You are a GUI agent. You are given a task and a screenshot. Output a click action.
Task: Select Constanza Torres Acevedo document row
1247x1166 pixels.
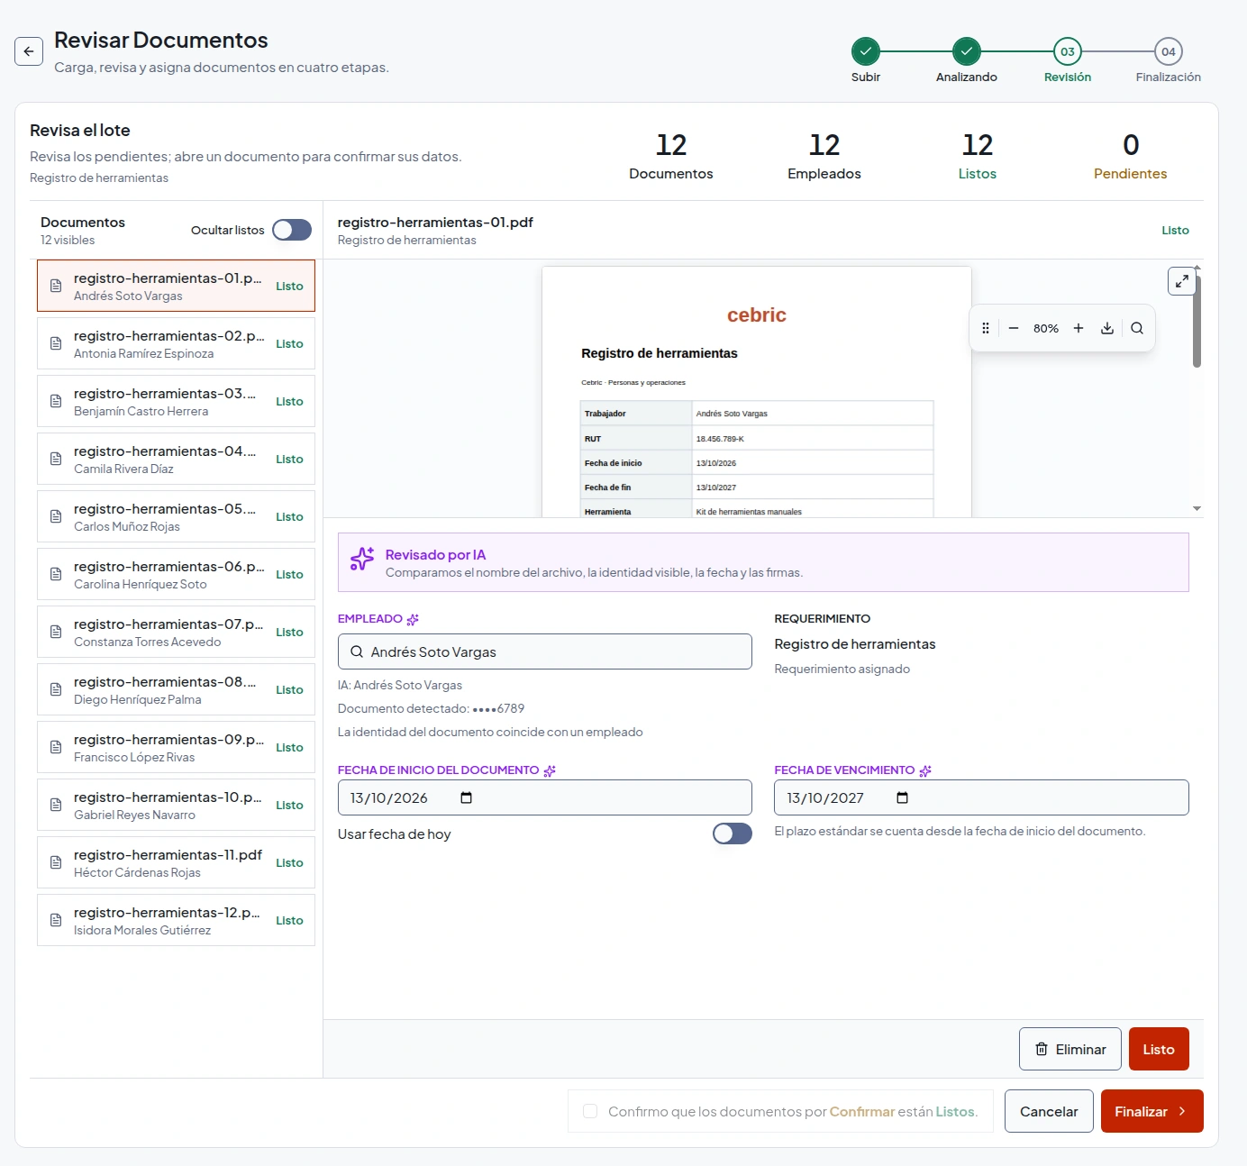tap(176, 632)
